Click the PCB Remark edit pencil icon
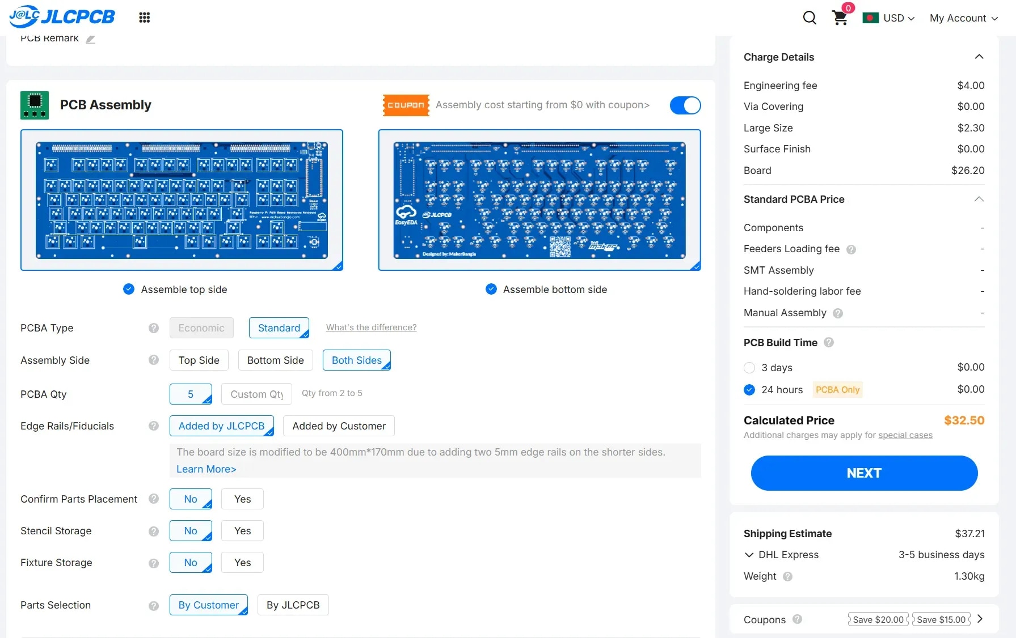The width and height of the screenshot is (1016, 638). pos(91,39)
